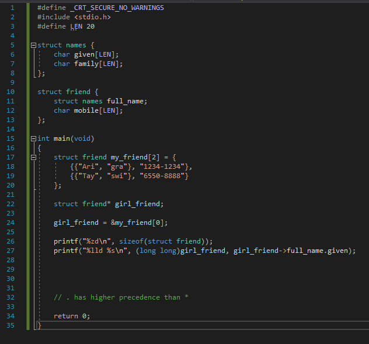Click 'full_name.given' in the last printf
Image resolution: width=369 pixels, height=344 pixels.
pyautogui.click(x=318, y=251)
